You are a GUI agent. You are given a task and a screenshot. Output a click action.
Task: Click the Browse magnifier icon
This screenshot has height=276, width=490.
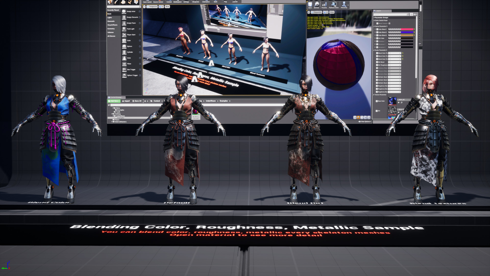316,5
